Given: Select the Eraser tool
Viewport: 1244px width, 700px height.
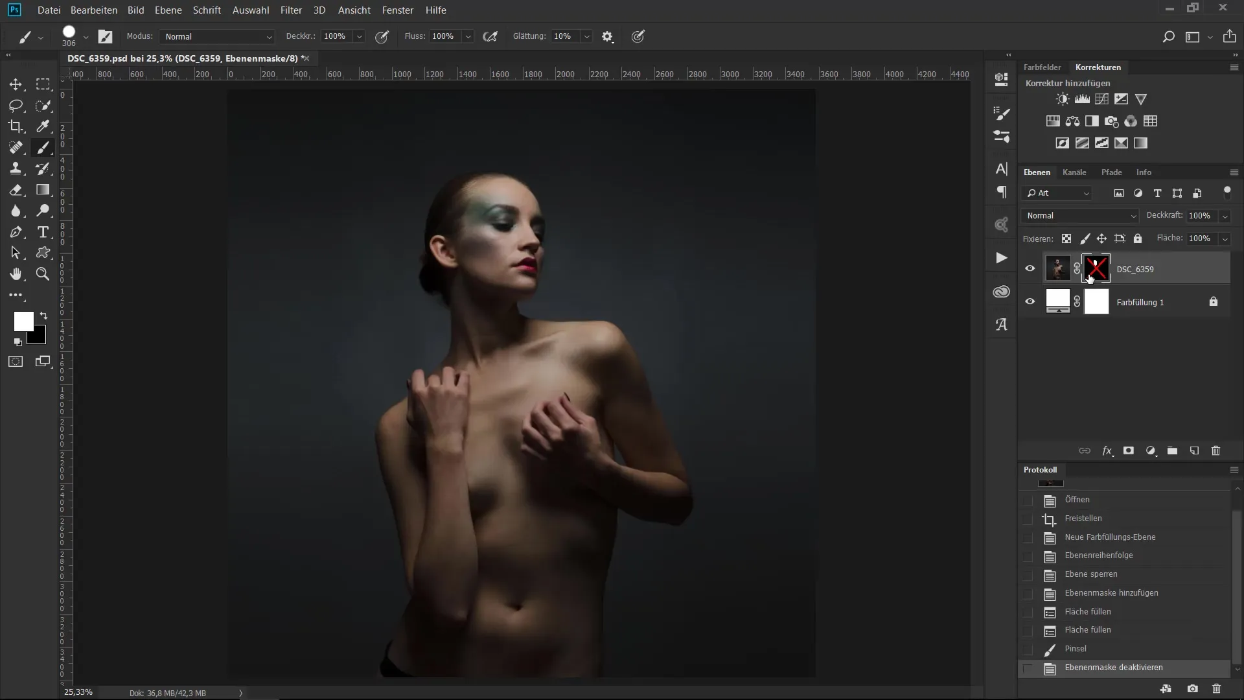Looking at the screenshot, I should pyautogui.click(x=16, y=190).
